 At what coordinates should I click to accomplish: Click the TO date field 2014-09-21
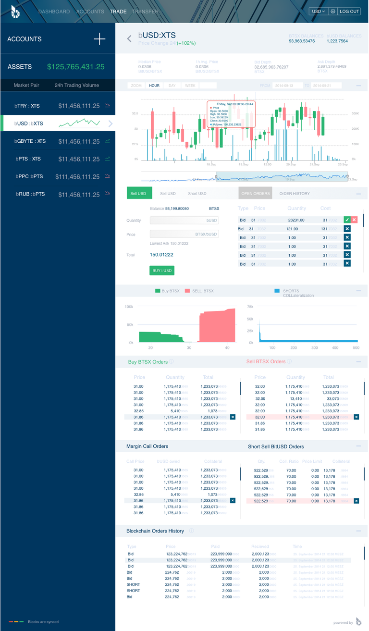(x=327, y=86)
